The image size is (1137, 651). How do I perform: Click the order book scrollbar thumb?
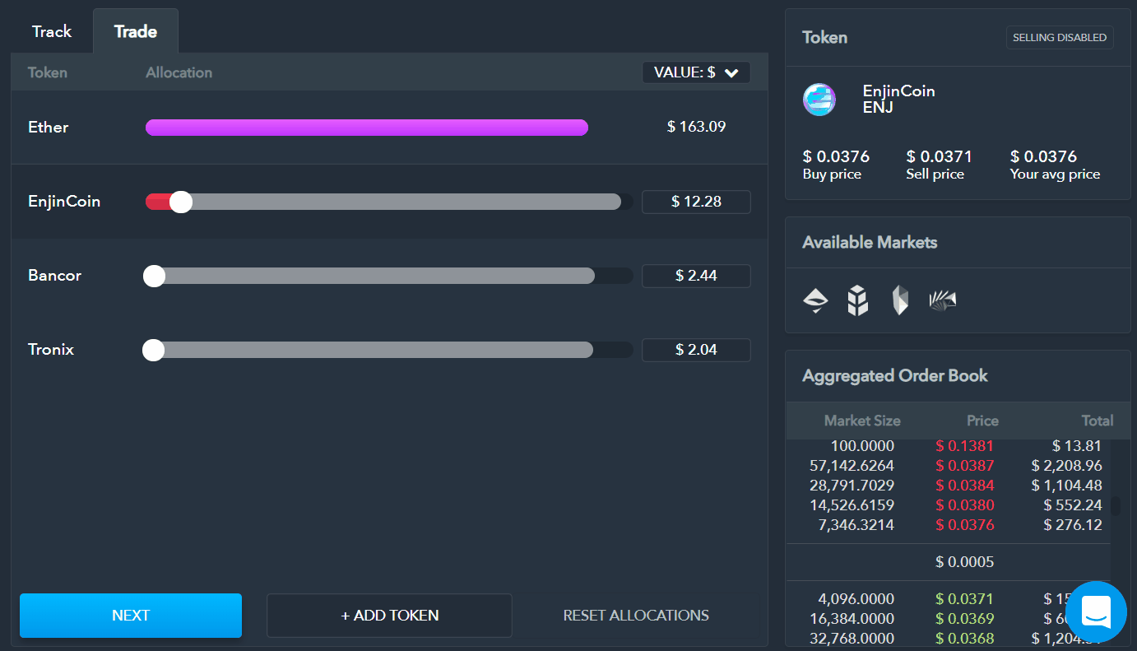click(1116, 505)
